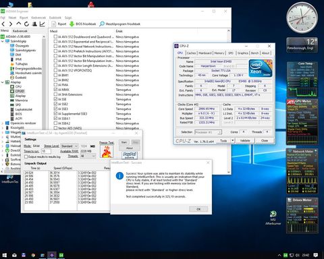
Task: Click Times to run input field
Action: tap(46, 151)
